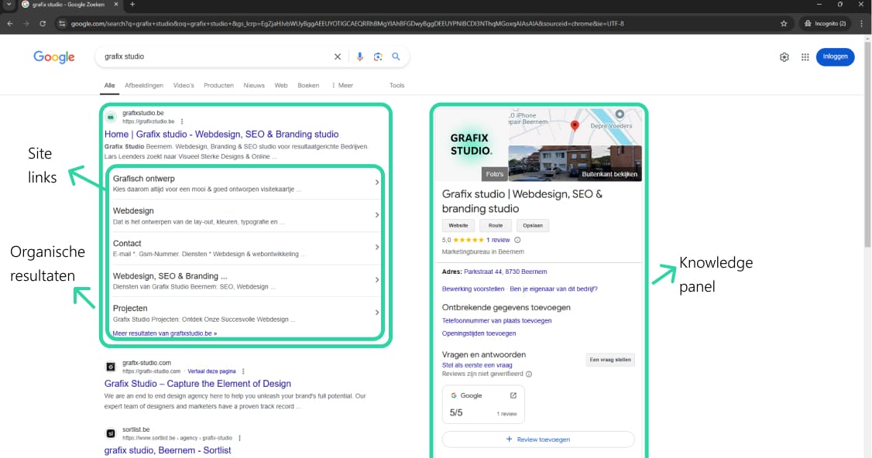
Task: Switch to Producten tab
Action: coord(218,86)
